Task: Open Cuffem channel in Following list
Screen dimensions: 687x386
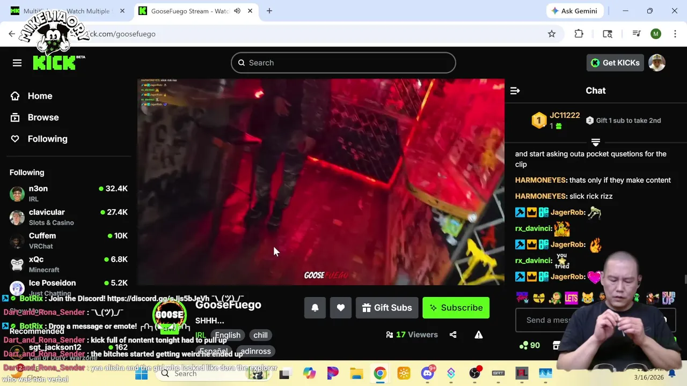Action: (x=69, y=241)
